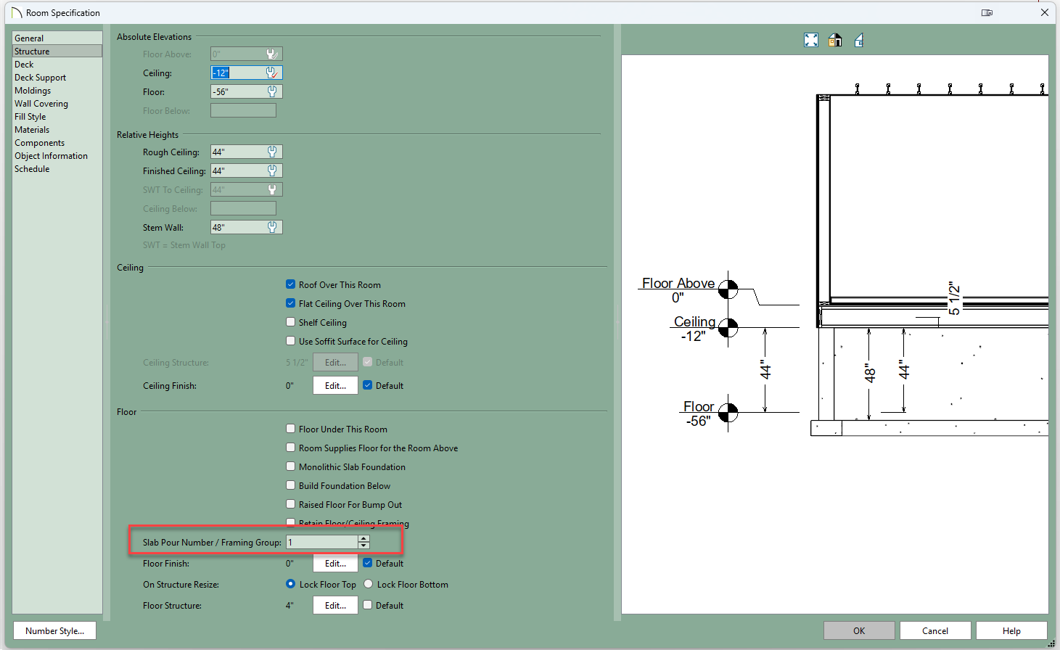Increase Slab Pour Number with up arrow
The image size is (1060, 650).
(363, 539)
